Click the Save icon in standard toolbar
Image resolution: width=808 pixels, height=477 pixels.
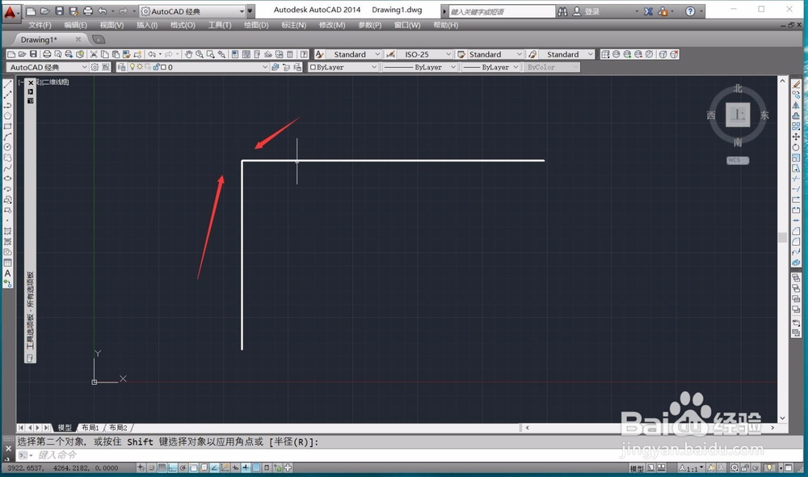[33, 54]
